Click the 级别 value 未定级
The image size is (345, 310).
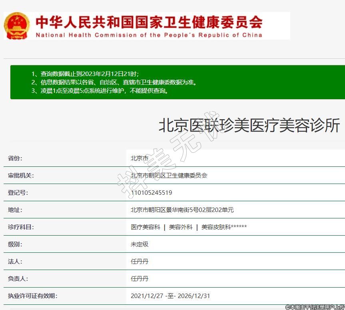tap(140, 244)
